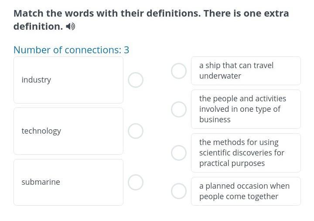Select circle for 'people and activities' definition
Image resolution: width=314 pixels, height=221 pixels.
tap(179, 109)
